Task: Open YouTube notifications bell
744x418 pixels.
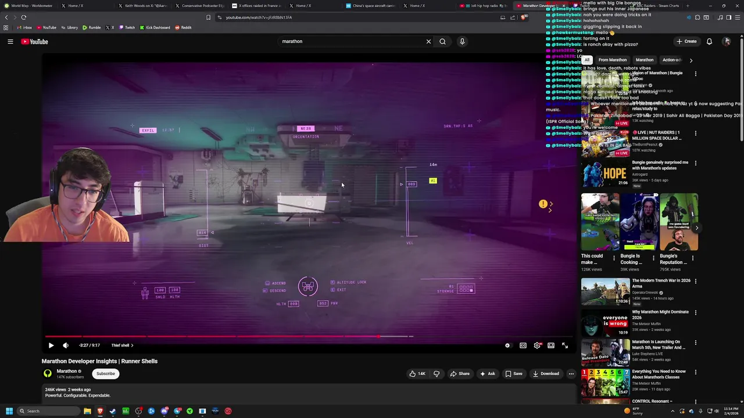Action: 709,41
